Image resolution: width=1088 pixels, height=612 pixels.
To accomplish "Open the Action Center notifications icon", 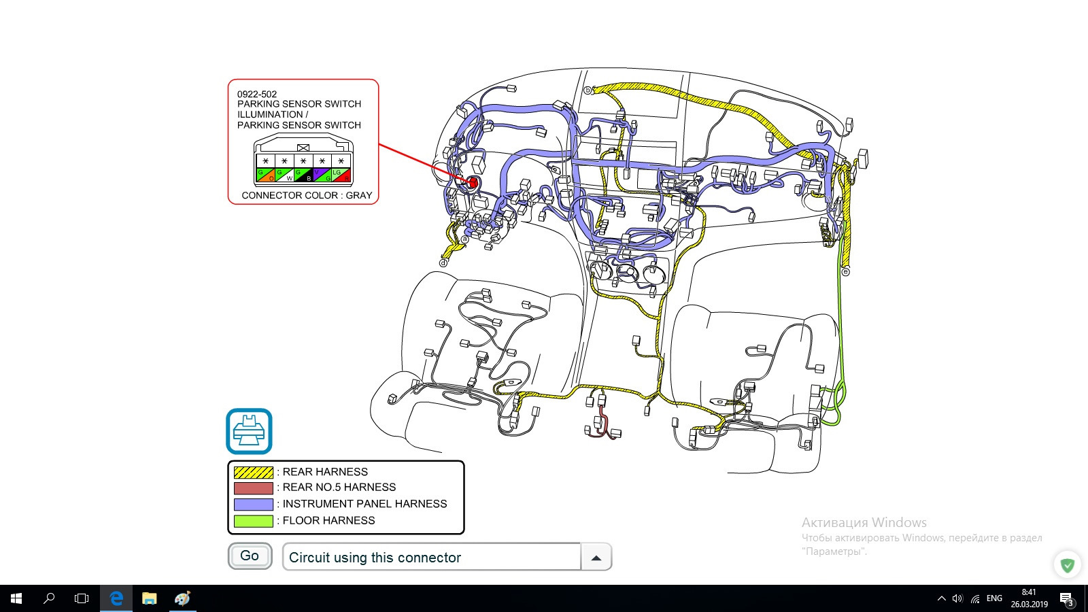I will (x=1067, y=599).
